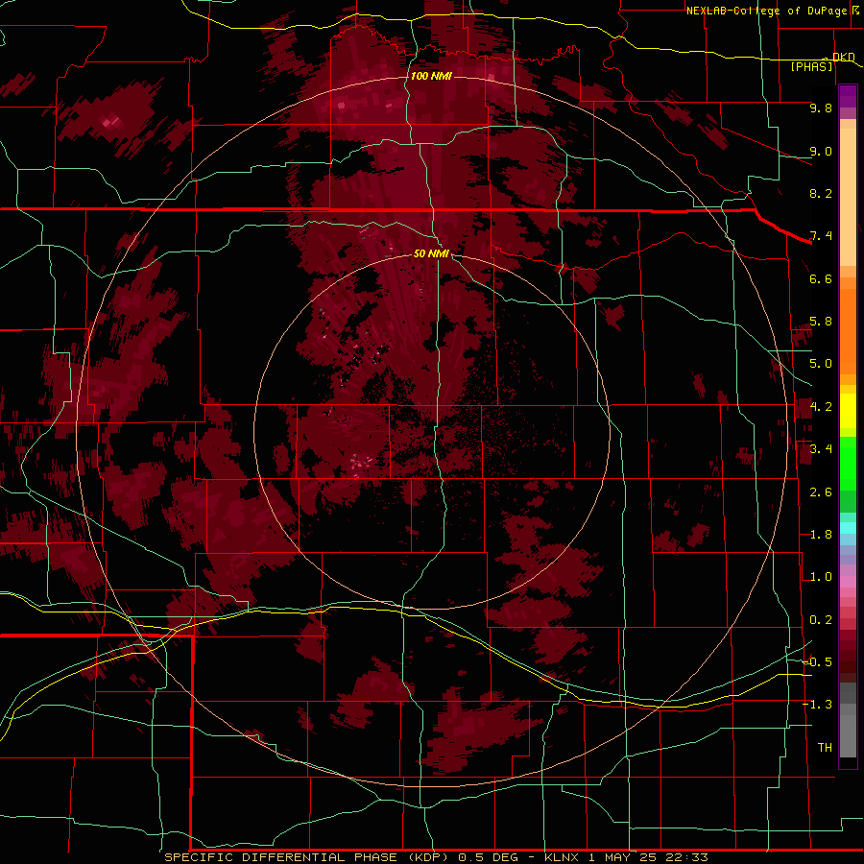This screenshot has height=864, width=864.
Task: Click the purple band atop the color scale
Action: [x=848, y=96]
